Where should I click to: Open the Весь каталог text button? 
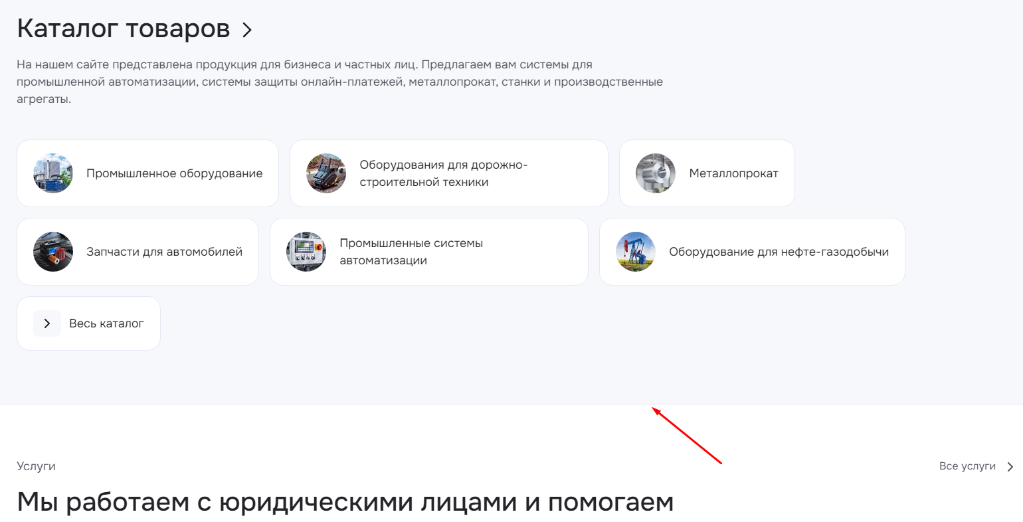click(x=106, y=323)
